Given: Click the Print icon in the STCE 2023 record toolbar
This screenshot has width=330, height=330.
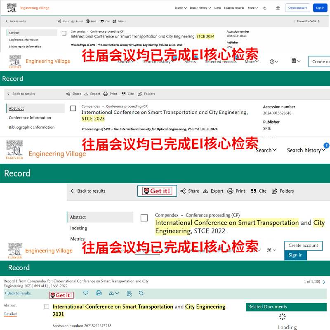Looking at the screenshot, I should pyautogui.click(x=106, y=94).
